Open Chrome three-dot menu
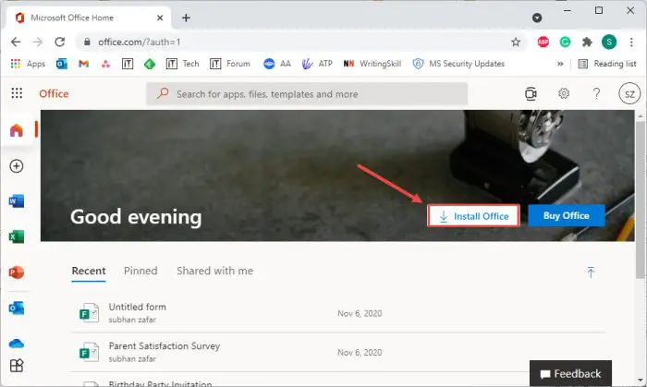 631,42
